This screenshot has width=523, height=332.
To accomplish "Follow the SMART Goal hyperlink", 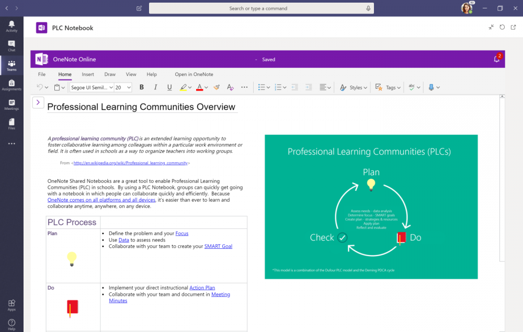I will pos(219,246).
